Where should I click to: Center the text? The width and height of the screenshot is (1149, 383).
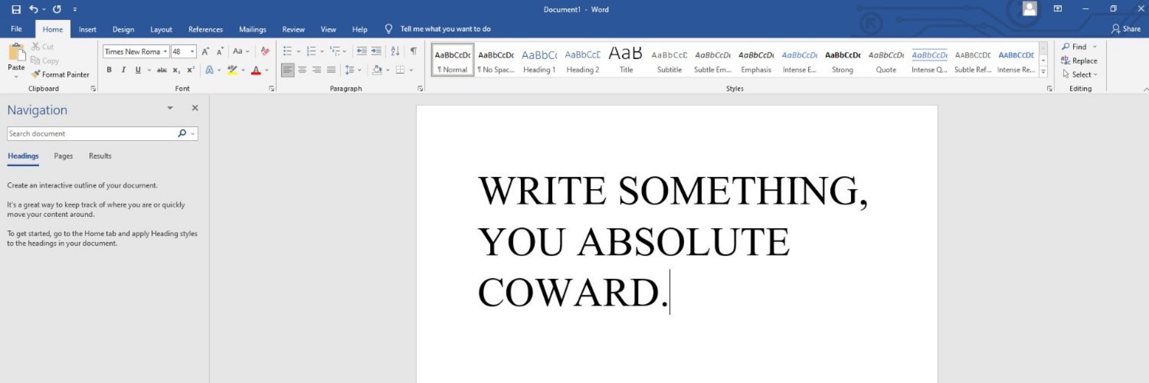click(303, 70)
